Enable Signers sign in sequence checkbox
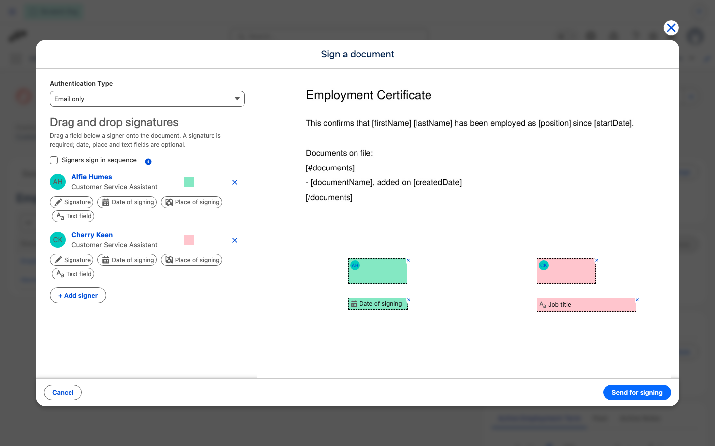Image resolution: width=715 pixels, height=446 pixels. click(x=54, y=160)
